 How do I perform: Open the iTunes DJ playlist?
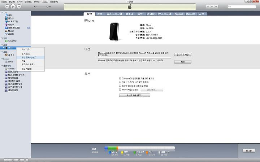10,69
